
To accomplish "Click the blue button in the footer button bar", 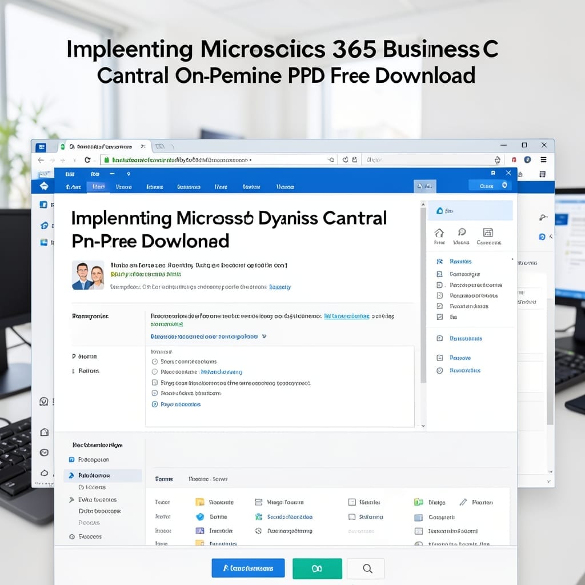I will pos(248,568).
